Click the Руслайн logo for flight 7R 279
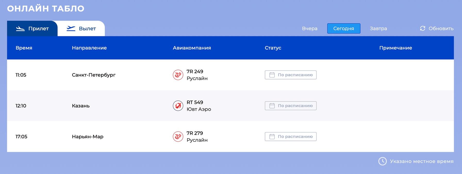 click(178, 136)
